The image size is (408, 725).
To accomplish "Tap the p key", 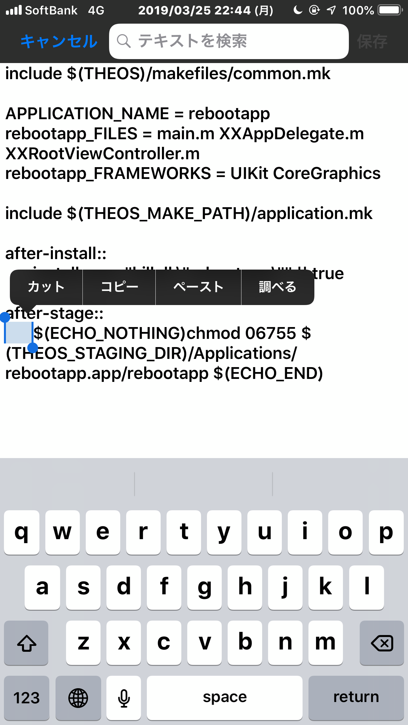I will pos(386,533).
